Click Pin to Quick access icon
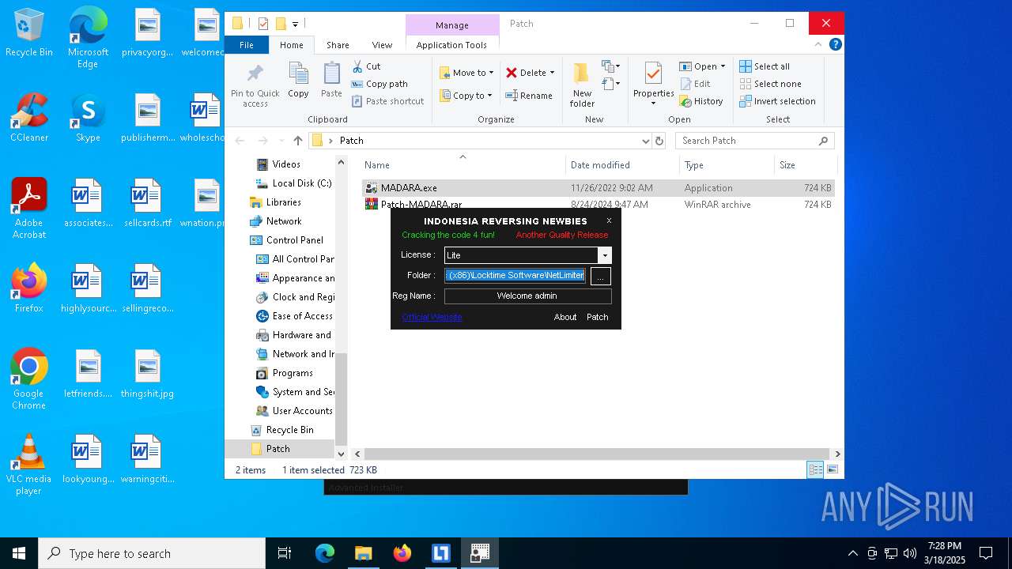Image resolution: width=1012 pixels, height=569 pixels. pos(255,85)
